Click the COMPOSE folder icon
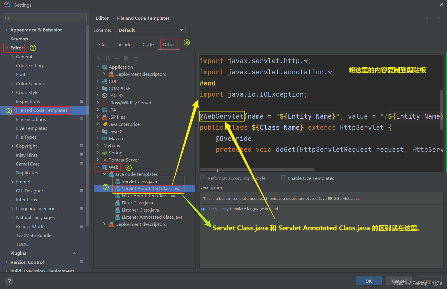The width and height of the screenshot is (447, 289). coord(105,89)
